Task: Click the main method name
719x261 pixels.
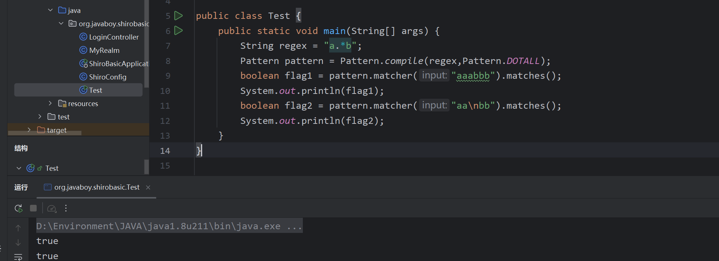Action: pos(335,31)
